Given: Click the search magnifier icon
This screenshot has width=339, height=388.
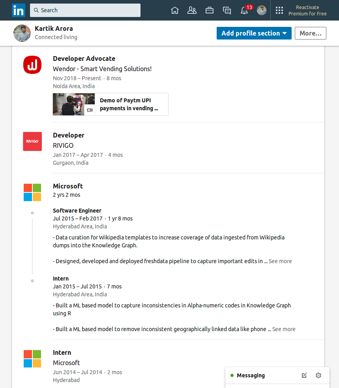Looking at the screenshot, I should [36, 10].
